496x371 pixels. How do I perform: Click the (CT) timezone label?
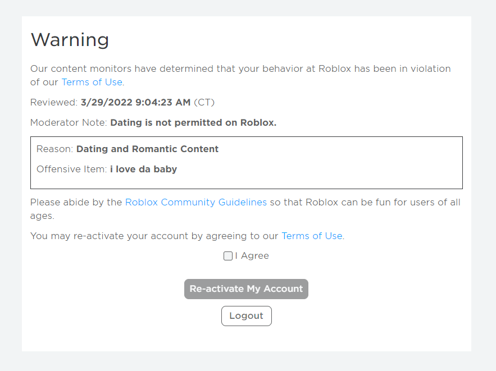pos(204,102)
